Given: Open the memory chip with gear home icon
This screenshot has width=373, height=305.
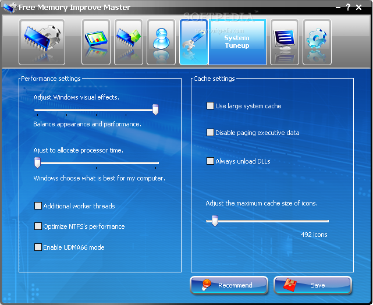Looking at the screenshot, I should 42,42.
